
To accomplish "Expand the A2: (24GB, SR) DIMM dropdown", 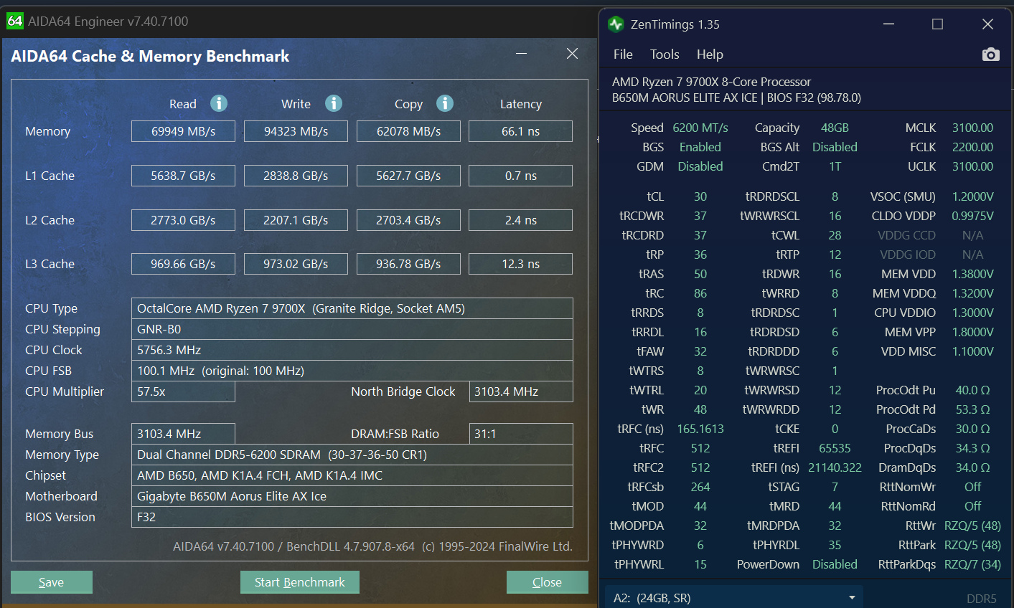I will (734, 598).
